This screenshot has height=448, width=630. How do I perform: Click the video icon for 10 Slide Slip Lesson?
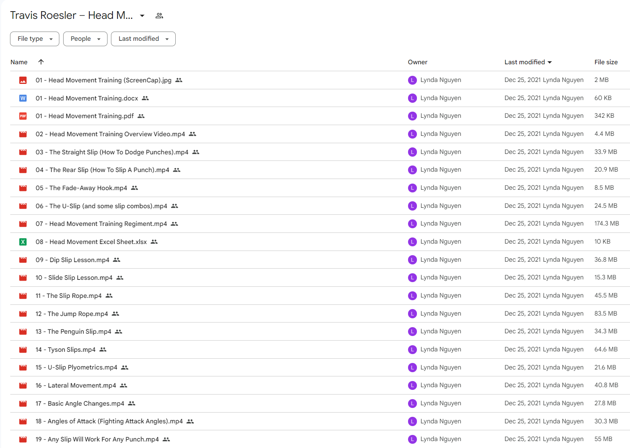(23, 278)
